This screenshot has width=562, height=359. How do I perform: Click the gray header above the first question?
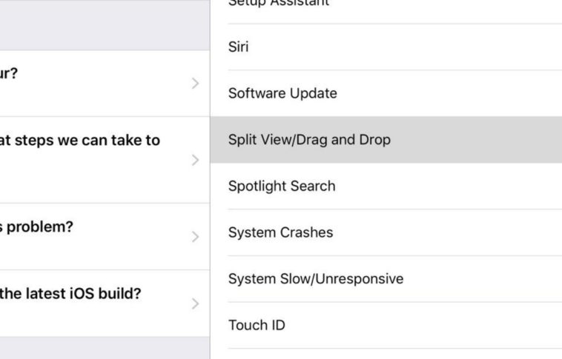click(104, 27)
